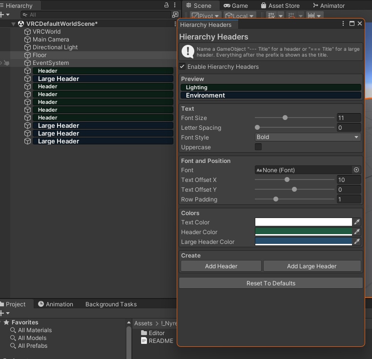Click the Header Color eyedropper
The height and width of the screenshot is (359, 372).
click(357, 232)
